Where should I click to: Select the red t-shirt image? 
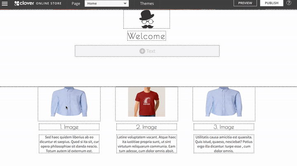click(x=146, y=102)
